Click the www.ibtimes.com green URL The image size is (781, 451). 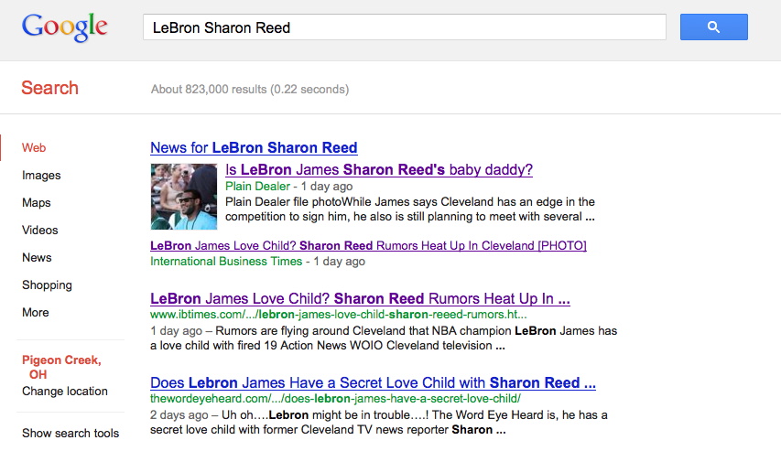(338, 315)
